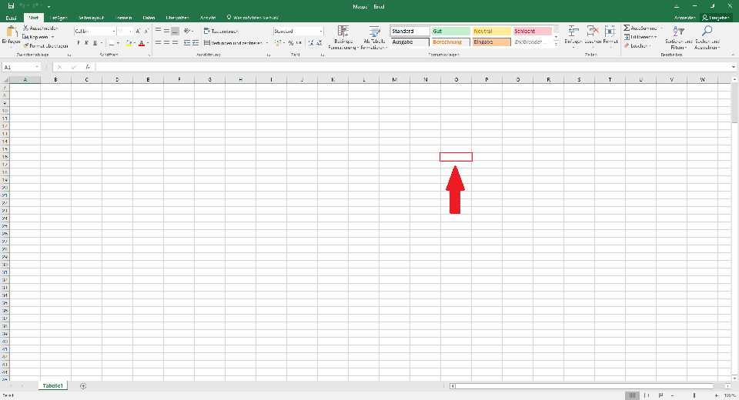Align text to the top
The image size is (739, 400).
point(159,31)
